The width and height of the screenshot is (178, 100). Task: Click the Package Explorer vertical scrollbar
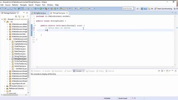[28, 49]
